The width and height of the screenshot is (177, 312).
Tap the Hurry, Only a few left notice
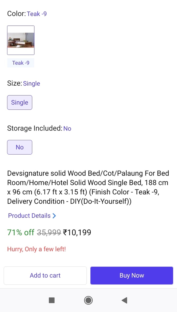click(x=37, y=249)
